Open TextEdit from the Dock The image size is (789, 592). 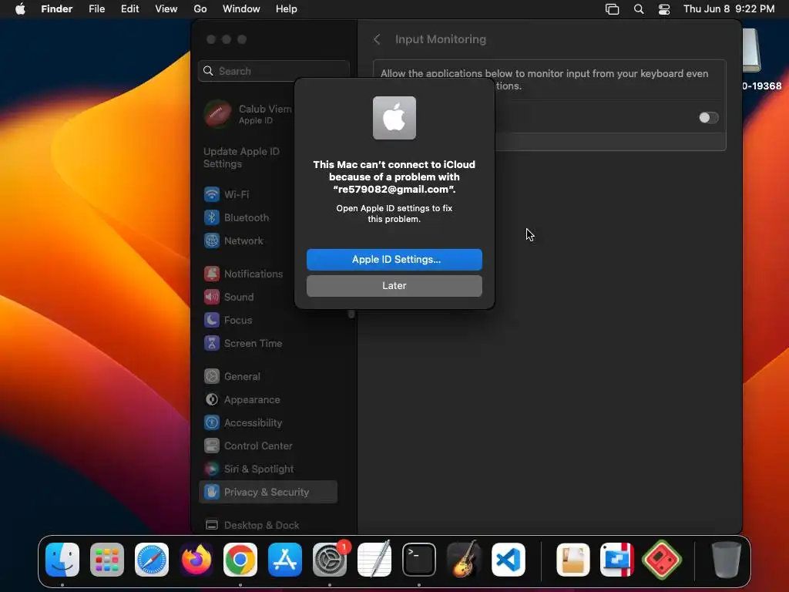(x=374, y=560)
